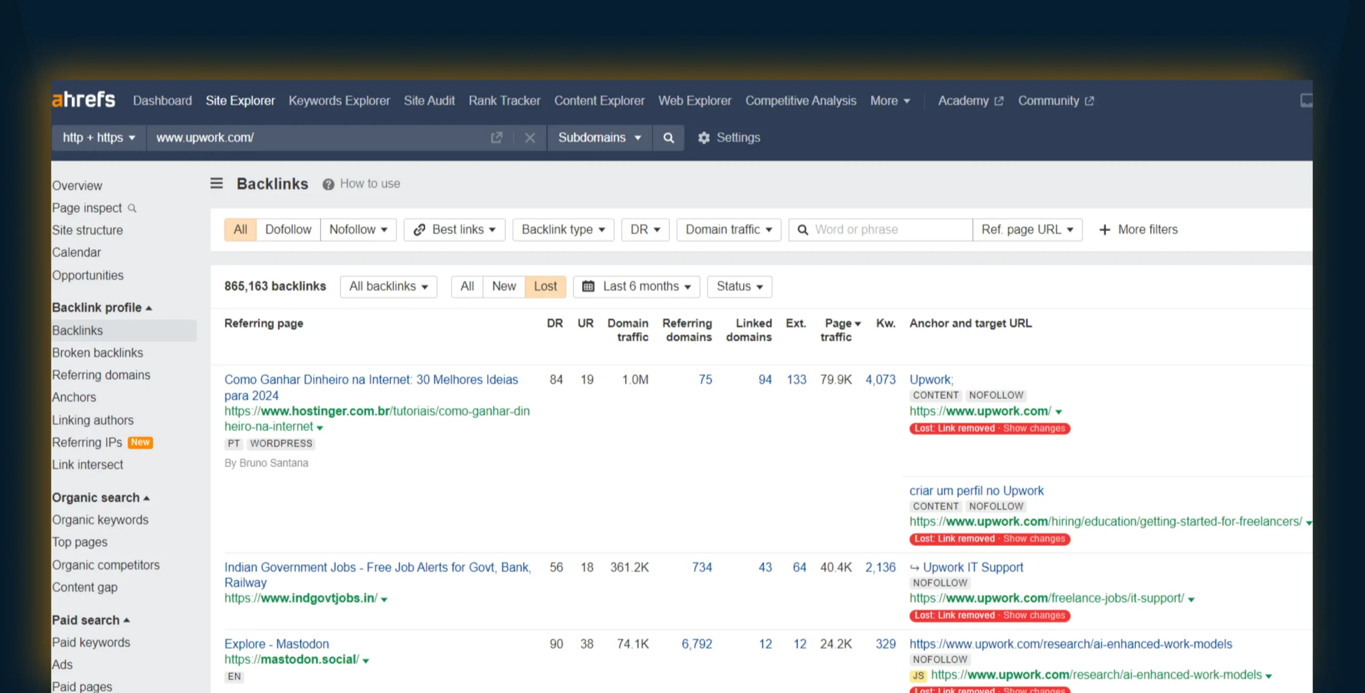
Task: Switch the backlinks filter to New
Action: 503,286
